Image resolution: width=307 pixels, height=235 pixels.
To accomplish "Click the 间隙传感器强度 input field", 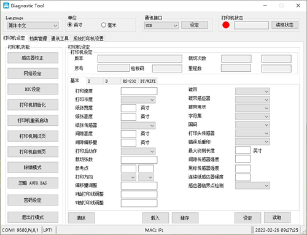I will coord(243,159).
